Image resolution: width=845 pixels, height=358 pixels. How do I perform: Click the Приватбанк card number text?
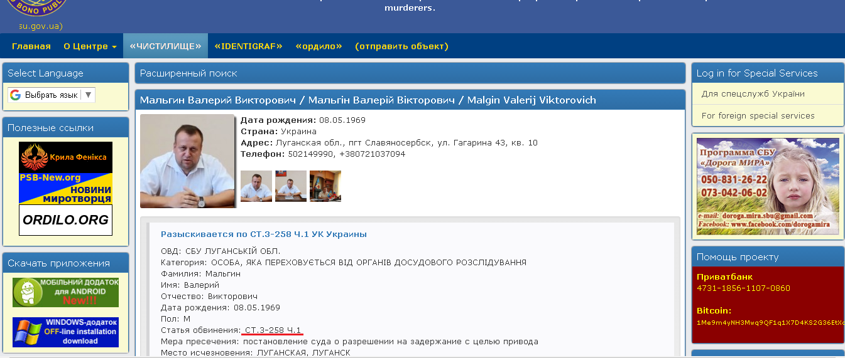tap(743, 288)
